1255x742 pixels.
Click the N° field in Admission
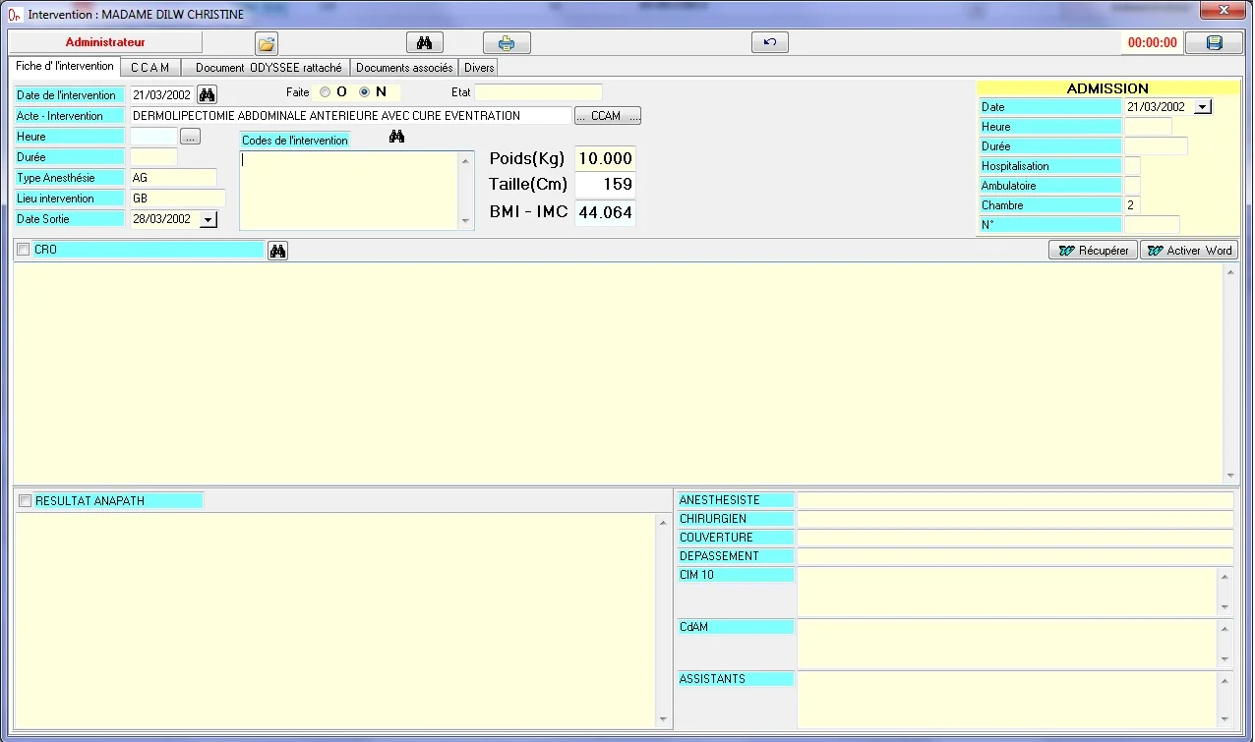pyautogui.click(x=1152, y=225)
